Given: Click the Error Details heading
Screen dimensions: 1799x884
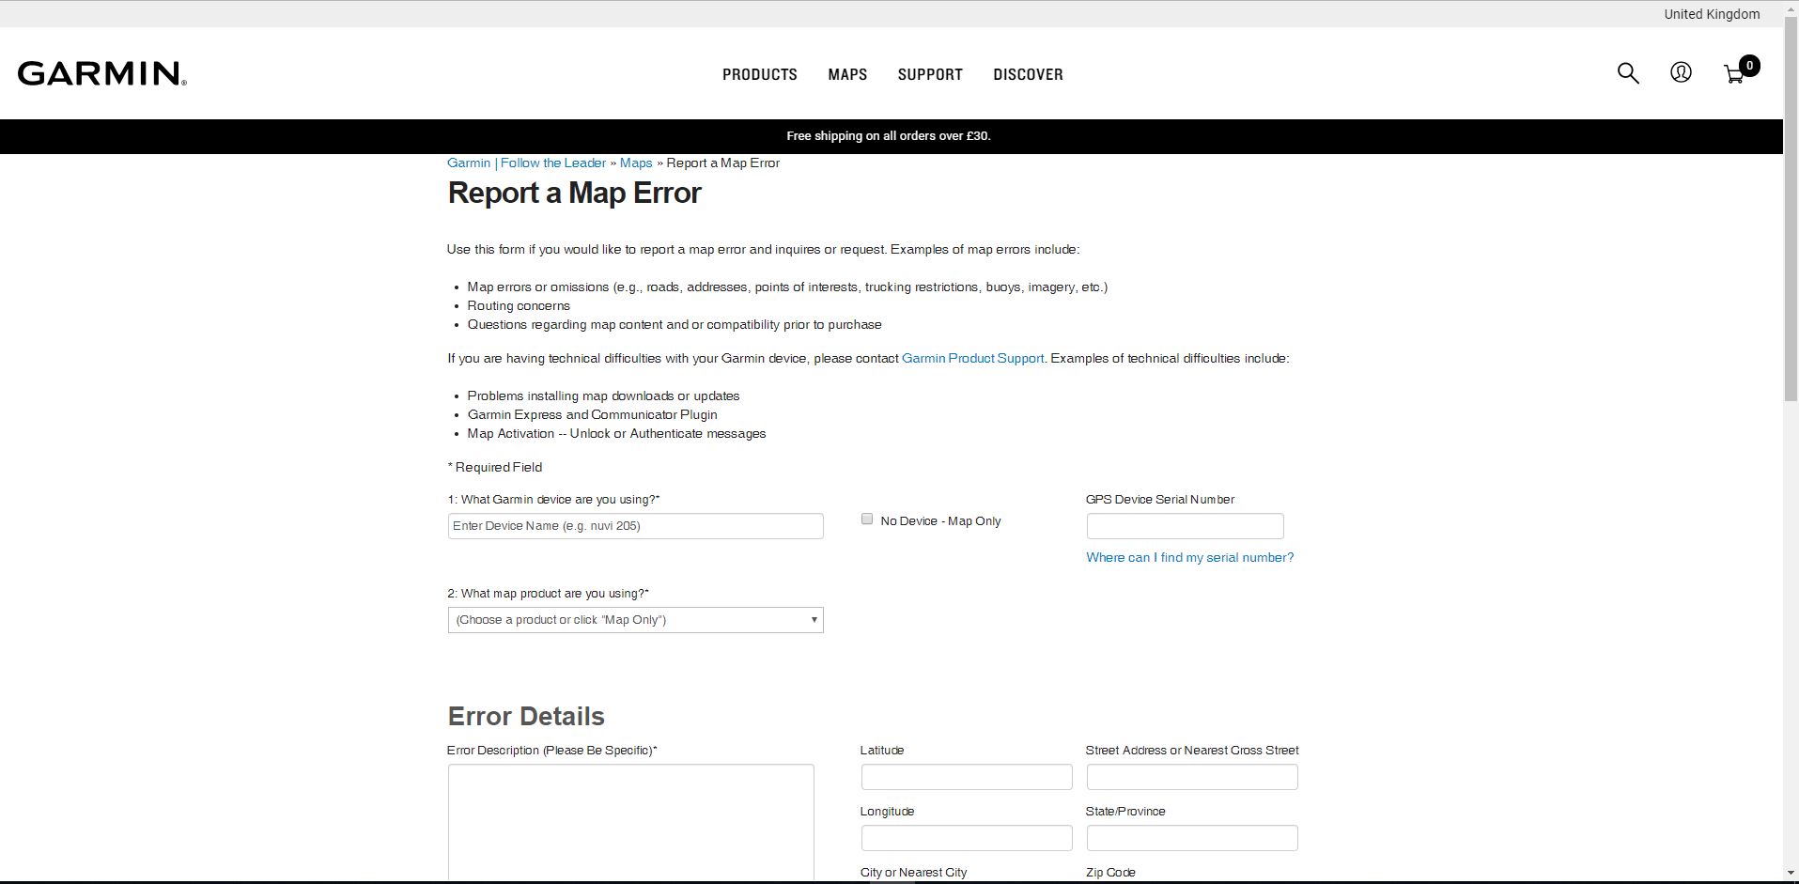Looking at the screenshot, I should click(x=526, y=716).
